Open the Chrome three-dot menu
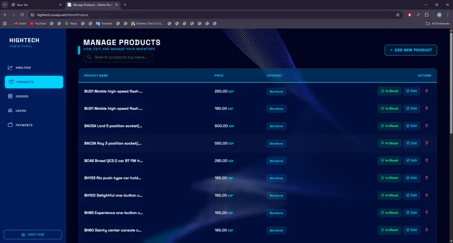 [448, 15]
